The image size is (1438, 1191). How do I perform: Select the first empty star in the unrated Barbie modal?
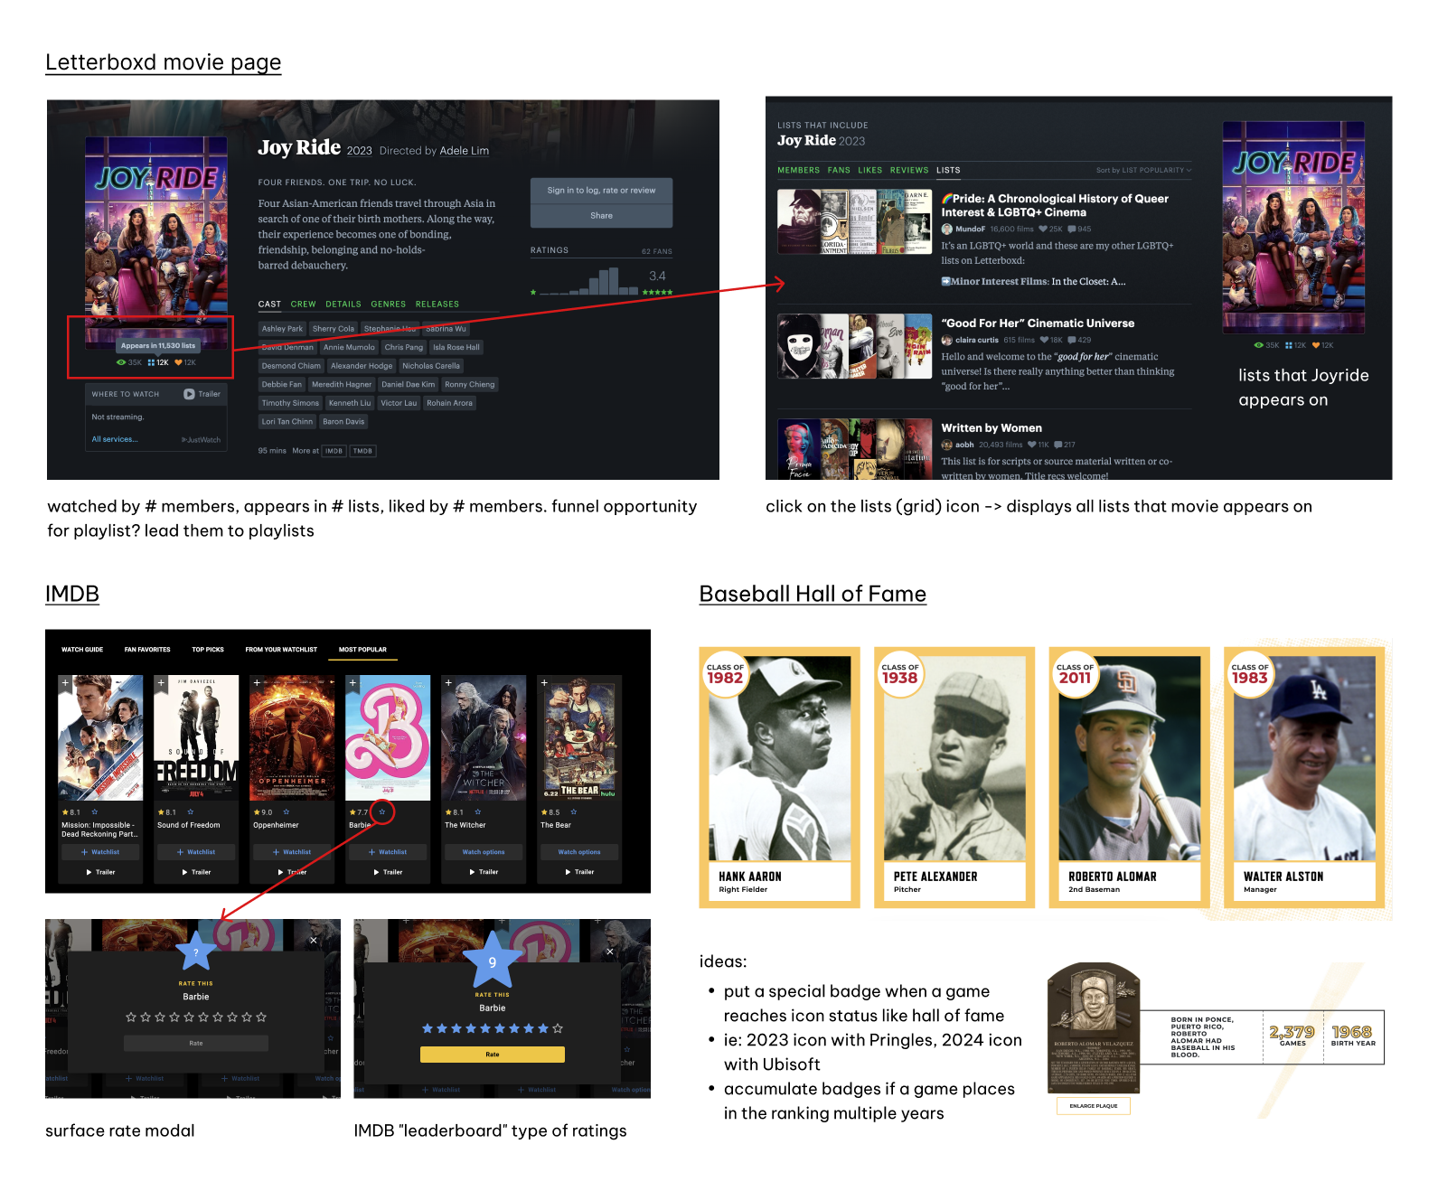coord(131,1018)
